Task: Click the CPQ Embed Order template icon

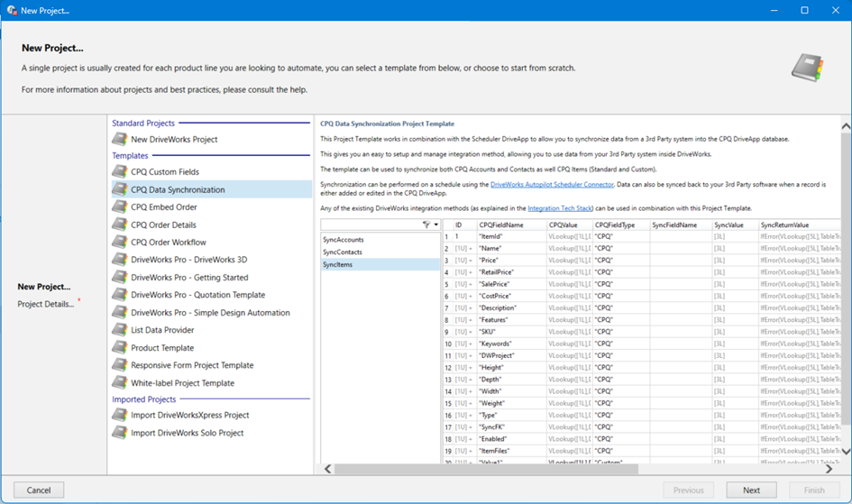Action: [120, 207]
